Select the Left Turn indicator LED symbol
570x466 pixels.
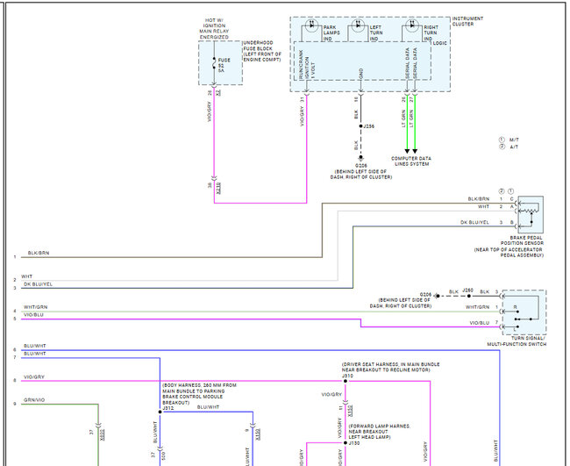(x=358, y=25)
